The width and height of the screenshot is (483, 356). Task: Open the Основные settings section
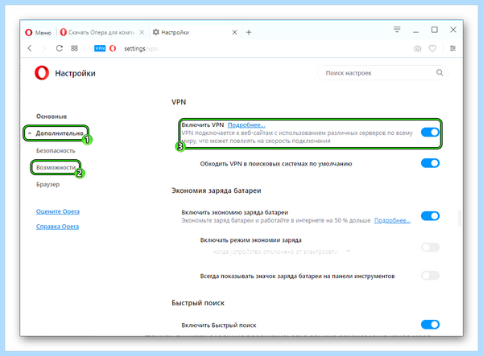(52, 117)
